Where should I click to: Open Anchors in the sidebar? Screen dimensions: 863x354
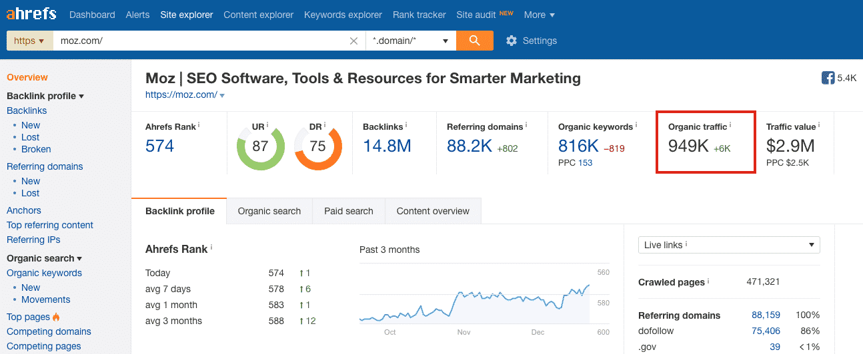pyautogui.click(x=24, y=210)
